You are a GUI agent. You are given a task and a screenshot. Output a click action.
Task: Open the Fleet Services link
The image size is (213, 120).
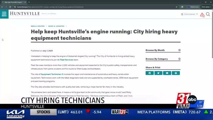[x=67, y=60]
